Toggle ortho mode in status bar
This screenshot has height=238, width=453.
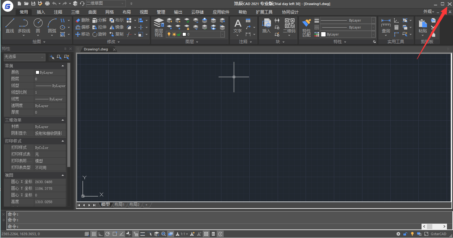click(101, 234)
